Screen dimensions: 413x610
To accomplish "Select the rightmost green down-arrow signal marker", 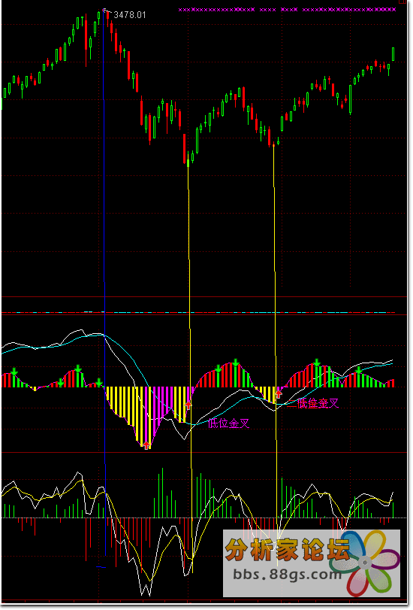I will (359, 370).
